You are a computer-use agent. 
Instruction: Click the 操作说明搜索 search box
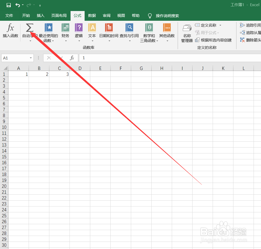tap(167, 16)
